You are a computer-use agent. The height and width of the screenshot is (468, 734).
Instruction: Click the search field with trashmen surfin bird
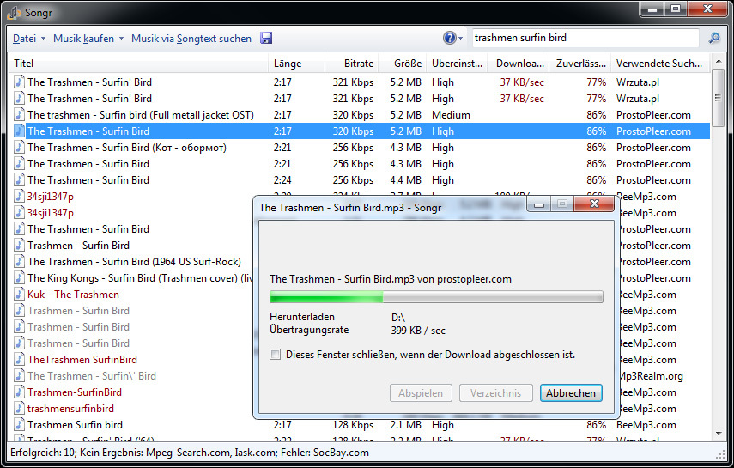[585, 38]
